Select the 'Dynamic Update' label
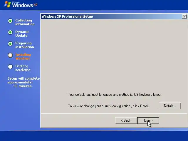 click(22, 34)
